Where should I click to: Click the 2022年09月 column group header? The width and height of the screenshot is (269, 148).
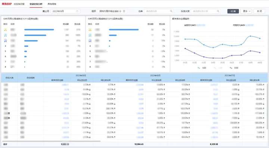(x=81, y=75)
